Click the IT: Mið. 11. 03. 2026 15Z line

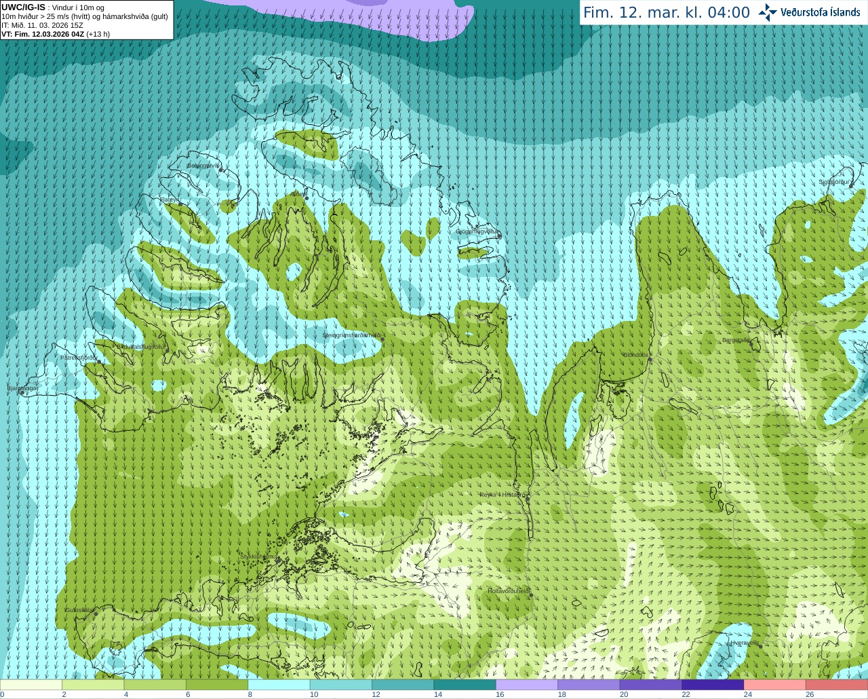42,25
